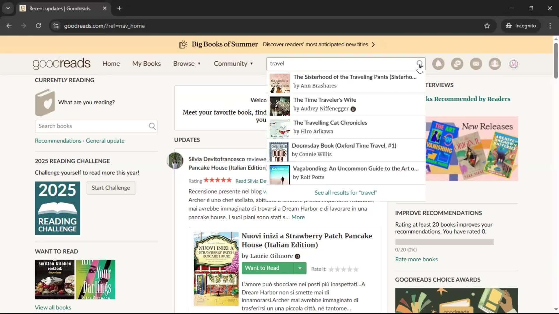The width and height of the screenshot is (559, 314).
Task: Bookmark this page with the star icon
Action: click(x=487, y=26)
